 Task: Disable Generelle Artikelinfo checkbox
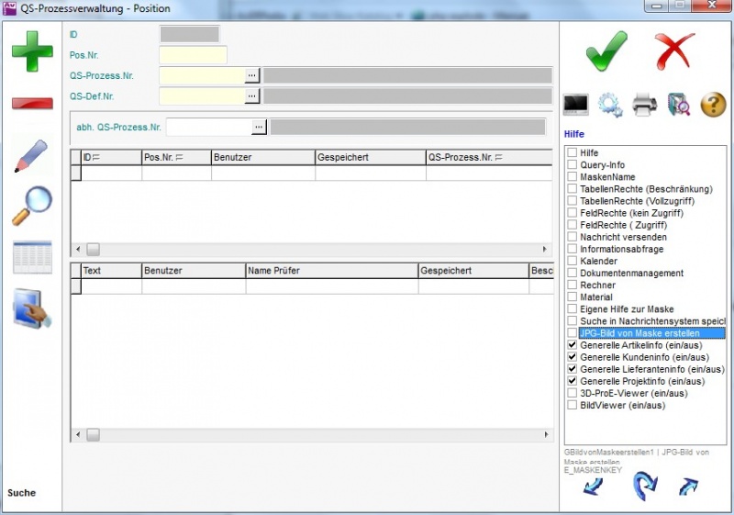point(573,345)
